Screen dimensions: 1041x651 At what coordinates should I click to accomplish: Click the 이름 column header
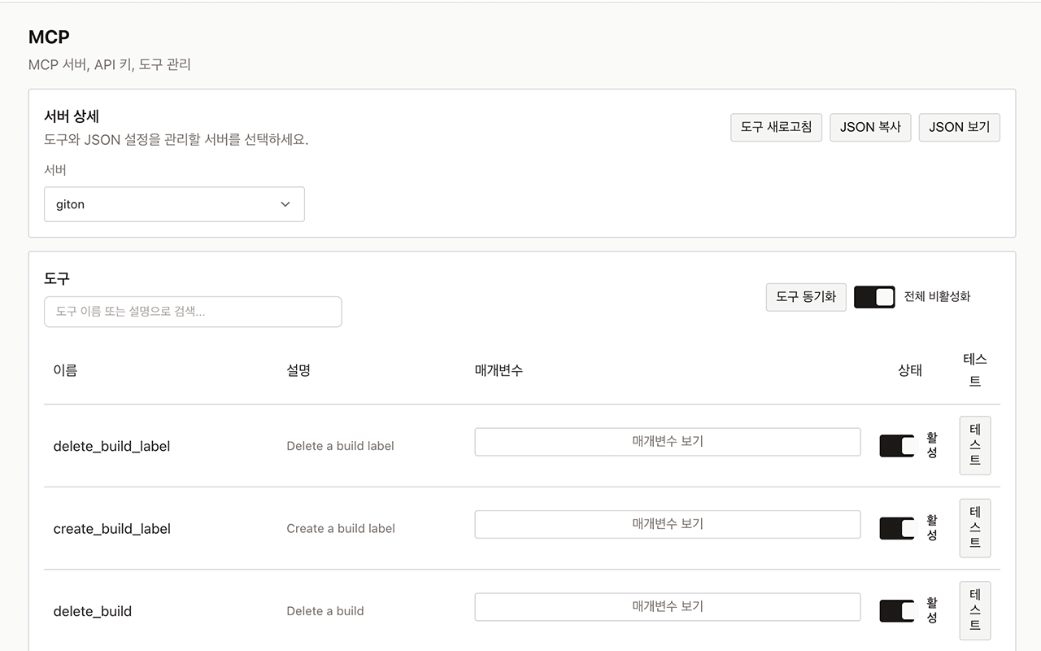(x=65, y=370)
